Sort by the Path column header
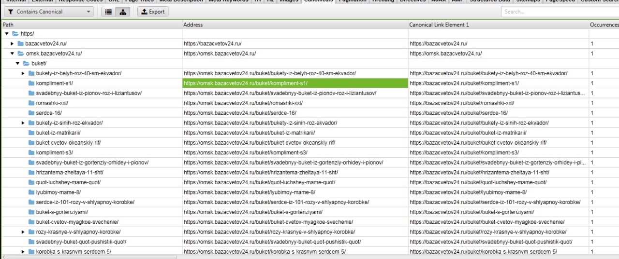This screenshot has width=619, height=259. pos(91,25)
